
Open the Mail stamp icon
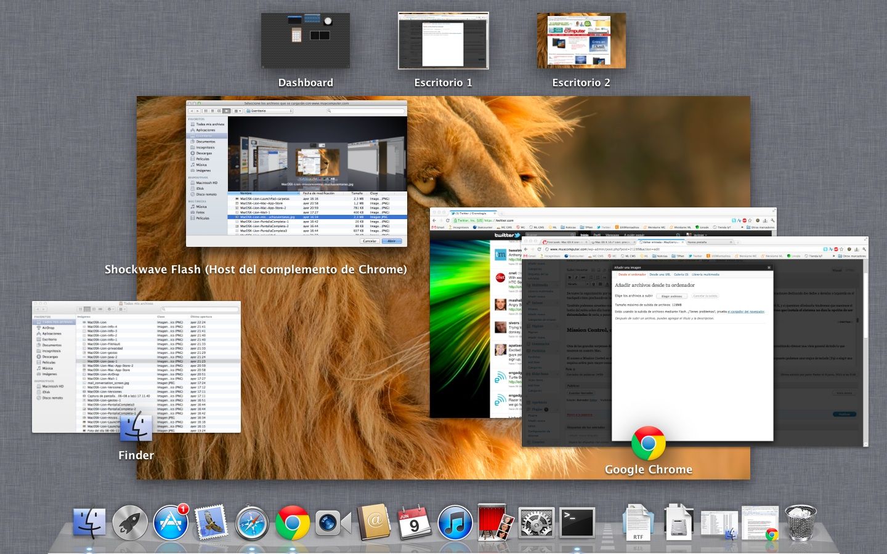[211, 523]
